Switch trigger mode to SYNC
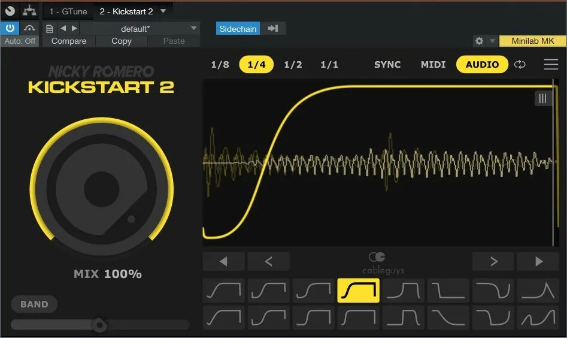The image size is (567, 338). 387,64
